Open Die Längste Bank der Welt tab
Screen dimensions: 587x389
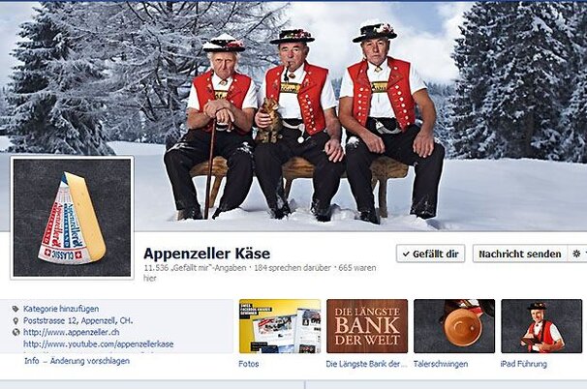tap(367, 326)
